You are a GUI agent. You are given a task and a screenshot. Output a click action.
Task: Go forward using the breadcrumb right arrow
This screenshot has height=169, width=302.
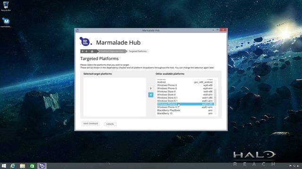pos(86,51)
